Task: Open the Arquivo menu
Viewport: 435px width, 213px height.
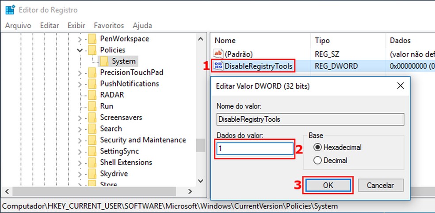Action: pos(18,26)
